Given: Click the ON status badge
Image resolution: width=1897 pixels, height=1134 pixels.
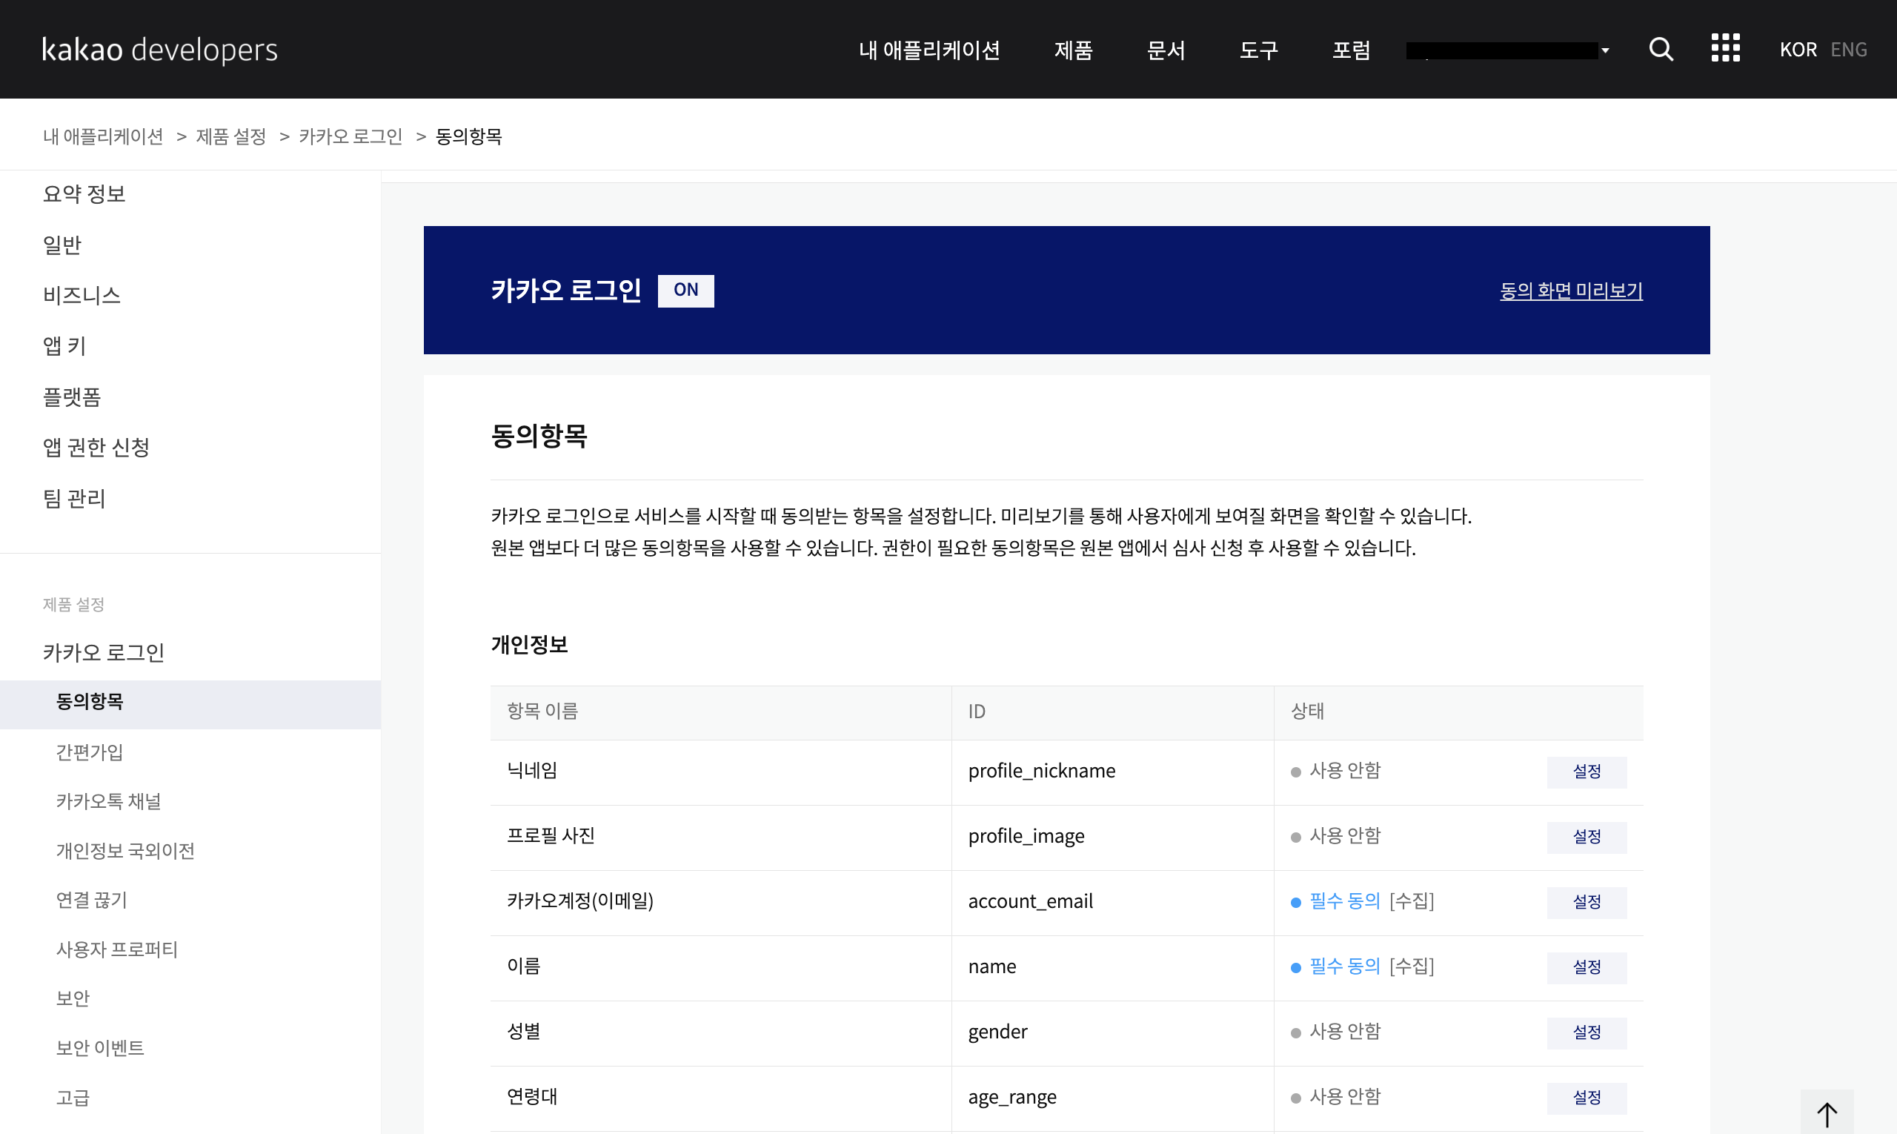Looking at the screenshot, I should (x=685, y=291).
